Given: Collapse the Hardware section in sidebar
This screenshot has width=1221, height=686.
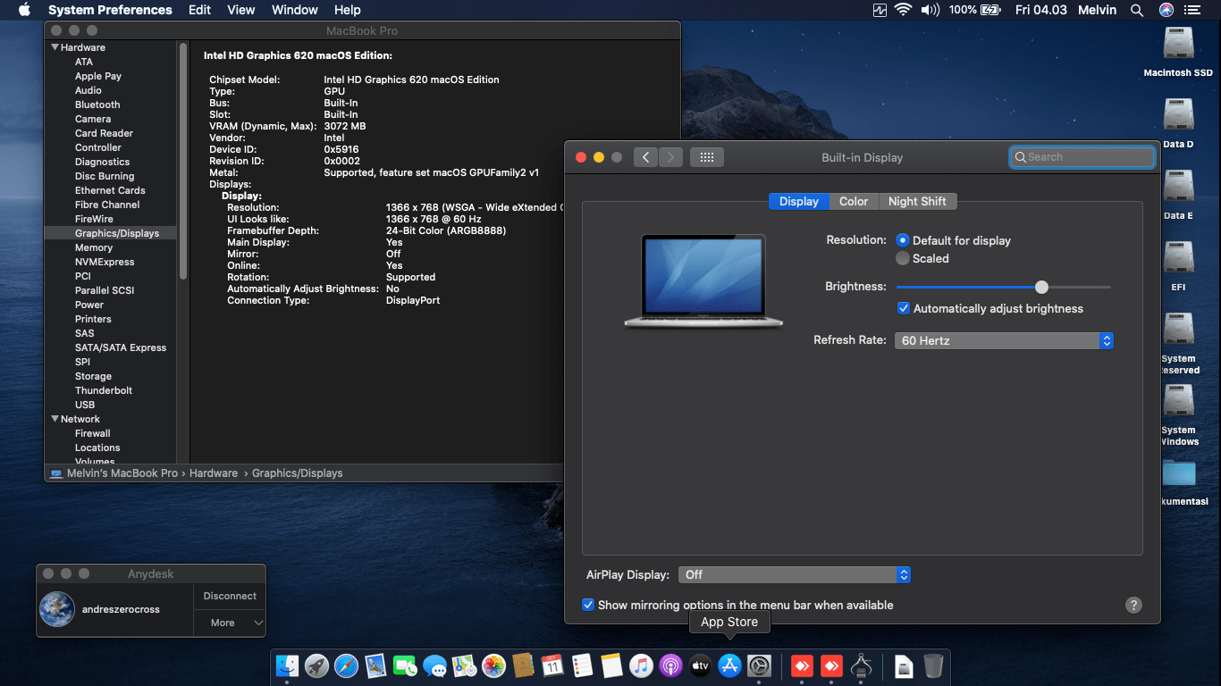Looking at the screenshot, I should (x=55, y=47).
